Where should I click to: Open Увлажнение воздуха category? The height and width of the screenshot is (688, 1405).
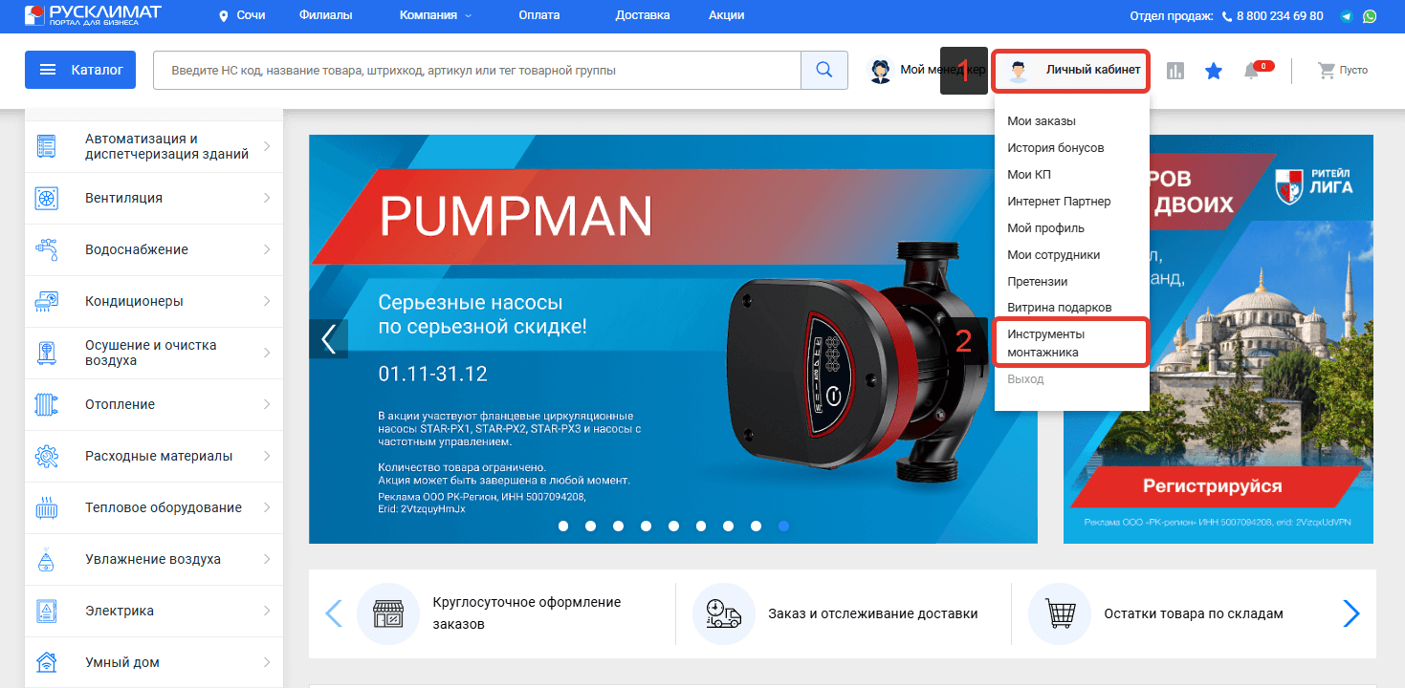[x=154, y=559]
